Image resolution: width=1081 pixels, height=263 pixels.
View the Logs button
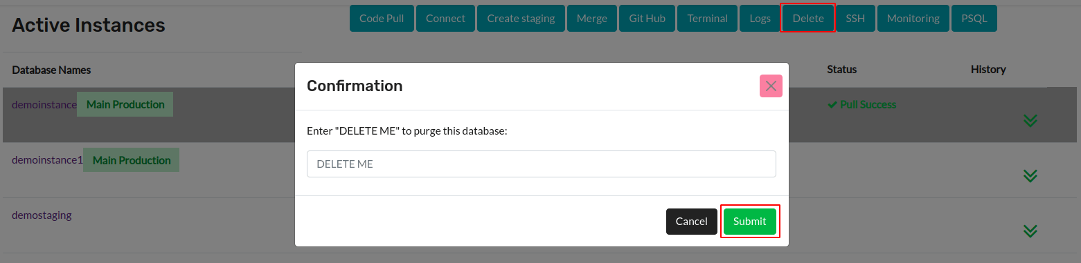click(x=760, y=19)
